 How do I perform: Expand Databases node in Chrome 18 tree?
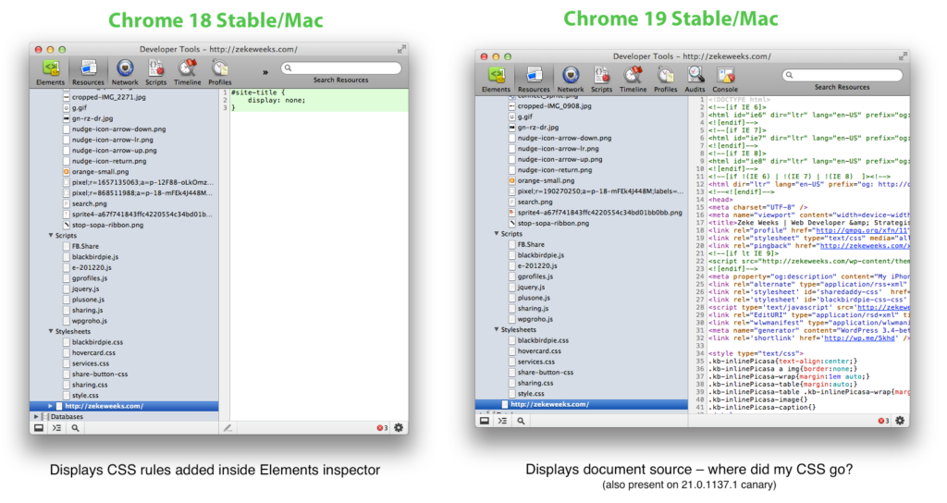36,417
